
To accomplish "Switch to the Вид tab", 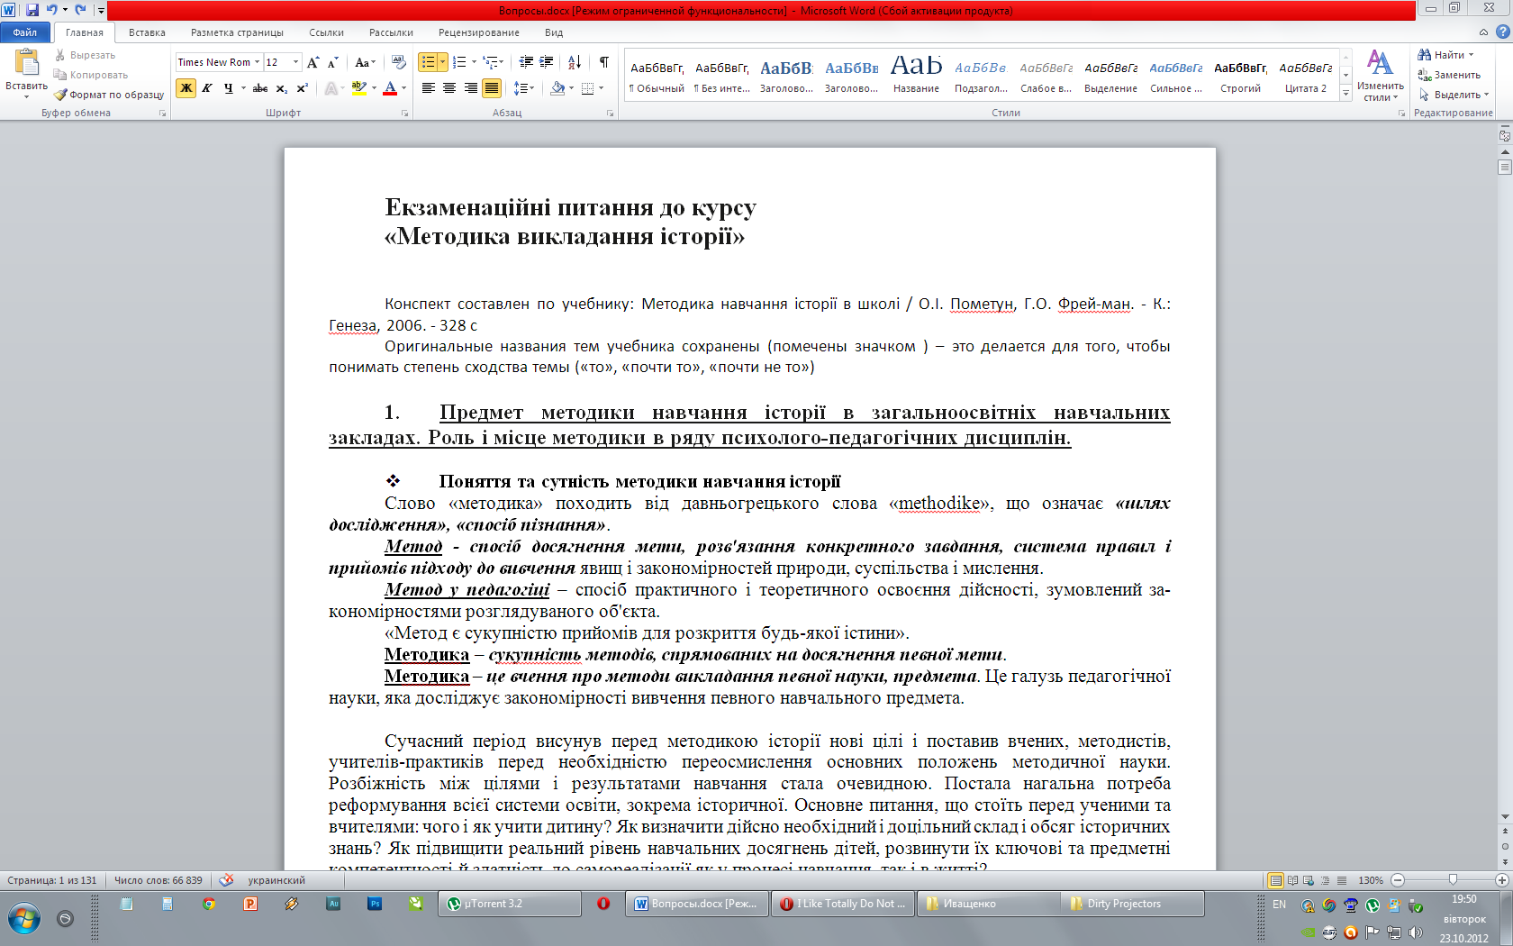I will (554, 32).
